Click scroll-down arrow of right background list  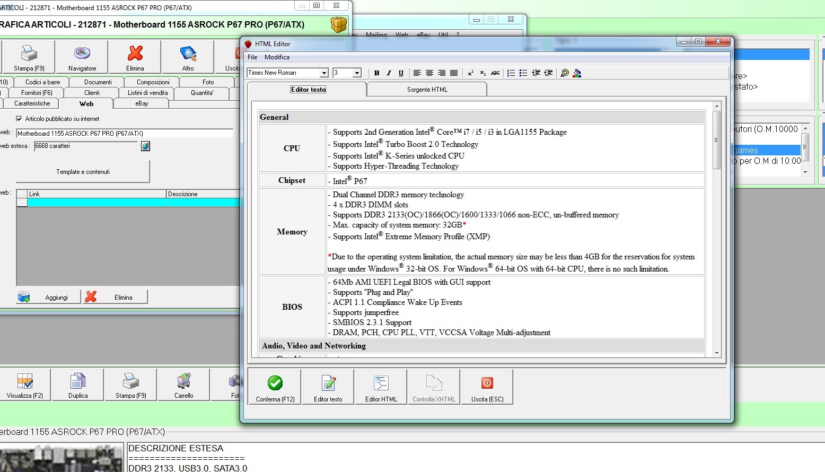805,172
